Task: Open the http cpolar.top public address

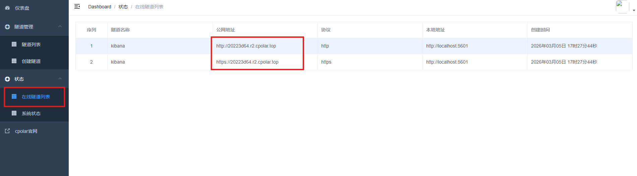Action: (x=246, y=46)
